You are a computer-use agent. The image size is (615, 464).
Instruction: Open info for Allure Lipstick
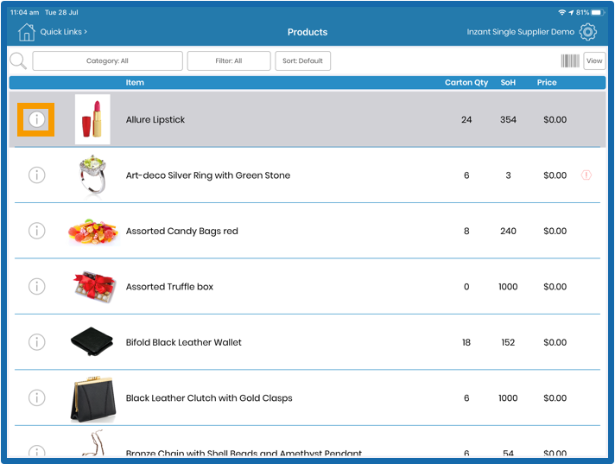[36, 119]
